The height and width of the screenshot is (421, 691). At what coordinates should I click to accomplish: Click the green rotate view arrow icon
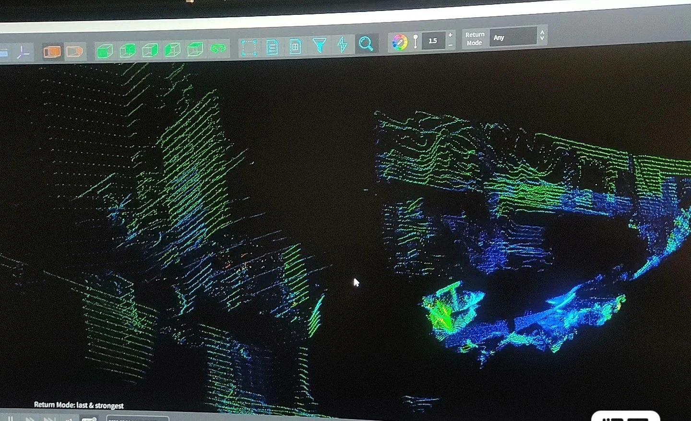tap(218, 48)
